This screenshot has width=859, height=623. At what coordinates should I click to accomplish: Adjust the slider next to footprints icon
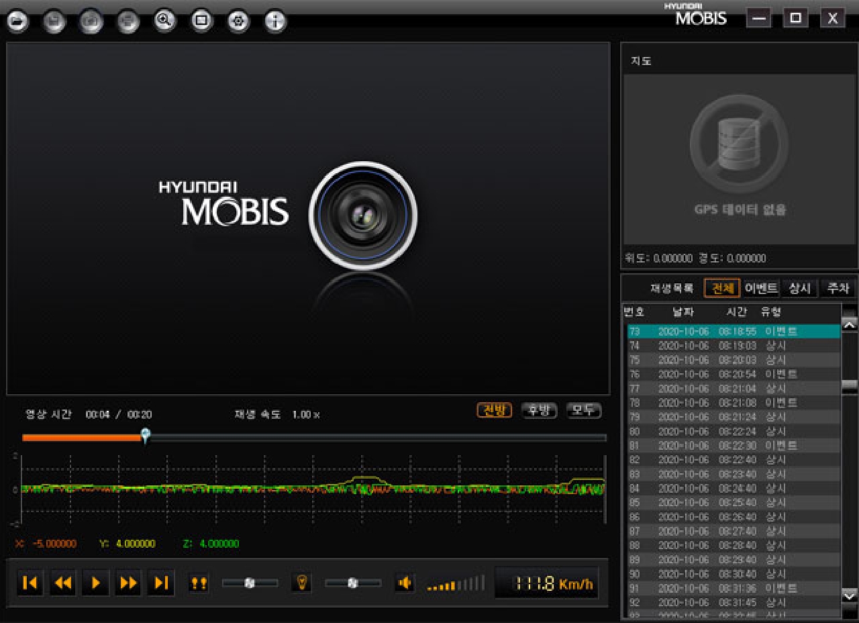(x=250, y=583)
